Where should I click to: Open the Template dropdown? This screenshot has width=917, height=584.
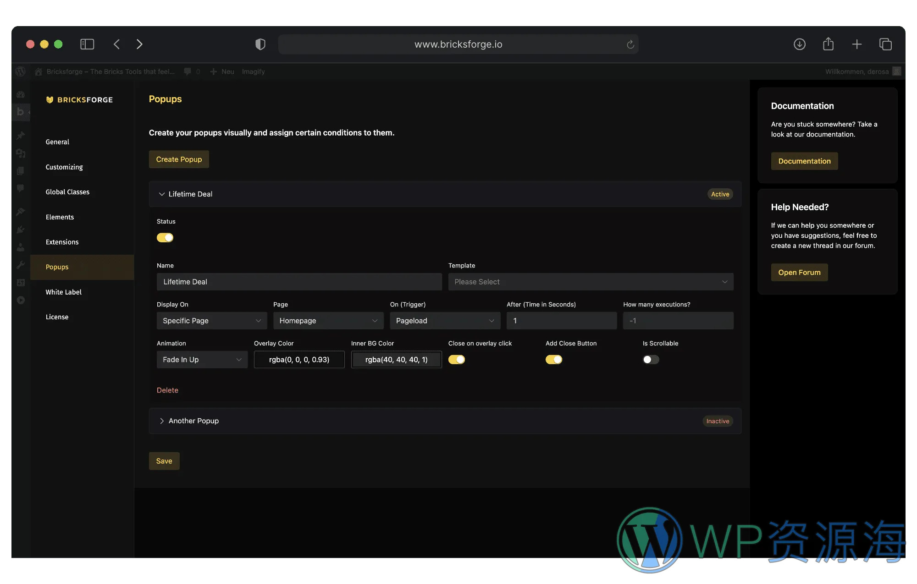pos(591,282)
